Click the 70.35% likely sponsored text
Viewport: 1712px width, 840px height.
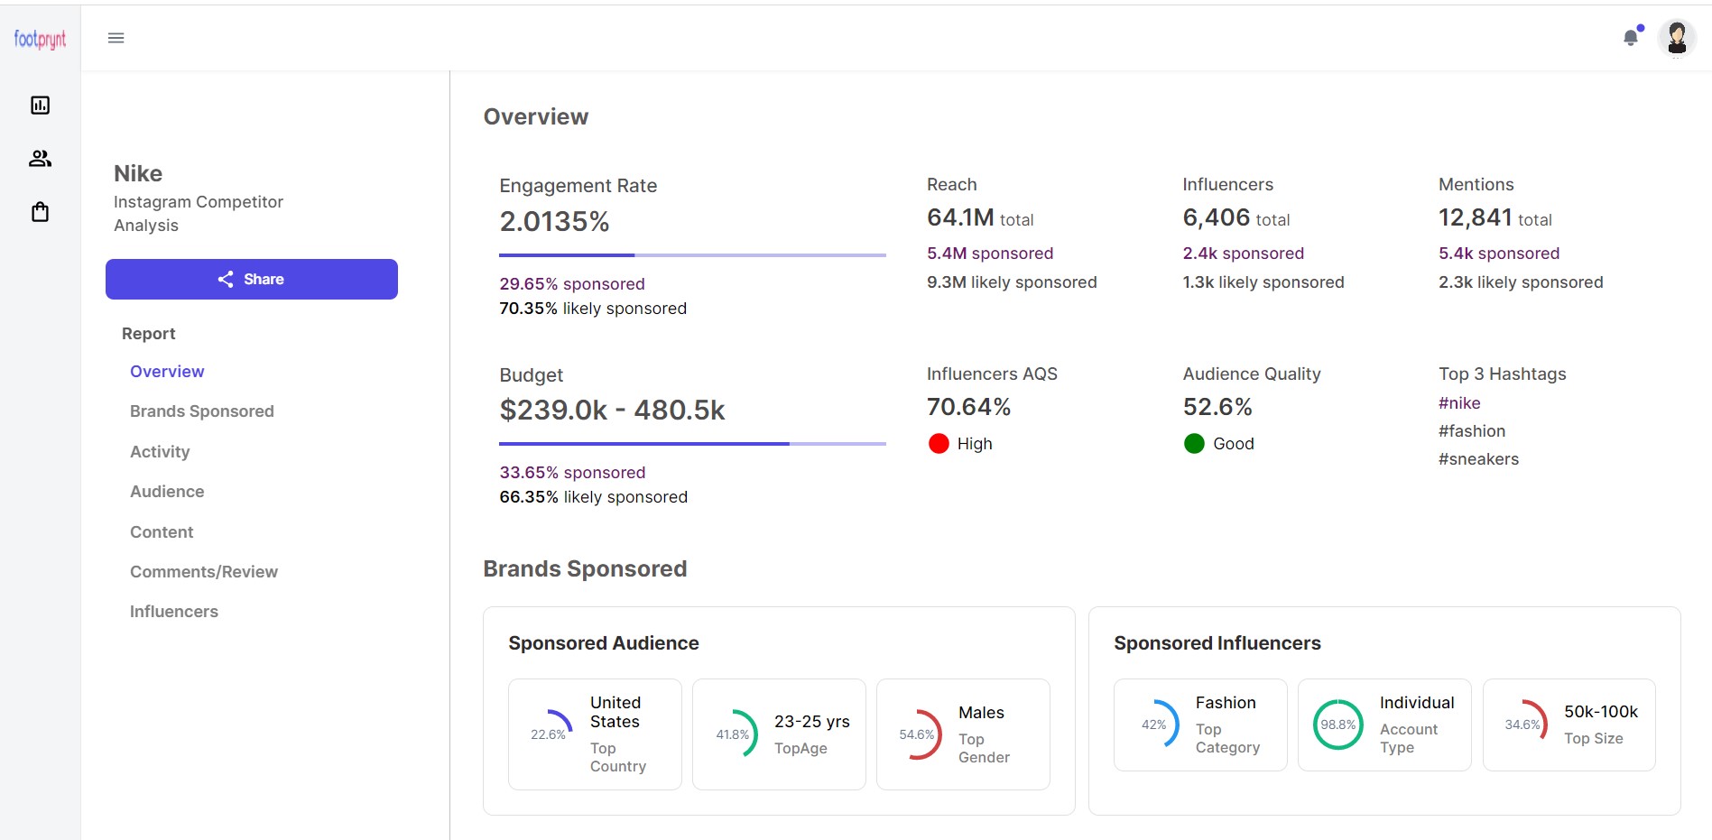tap(593, 309)
